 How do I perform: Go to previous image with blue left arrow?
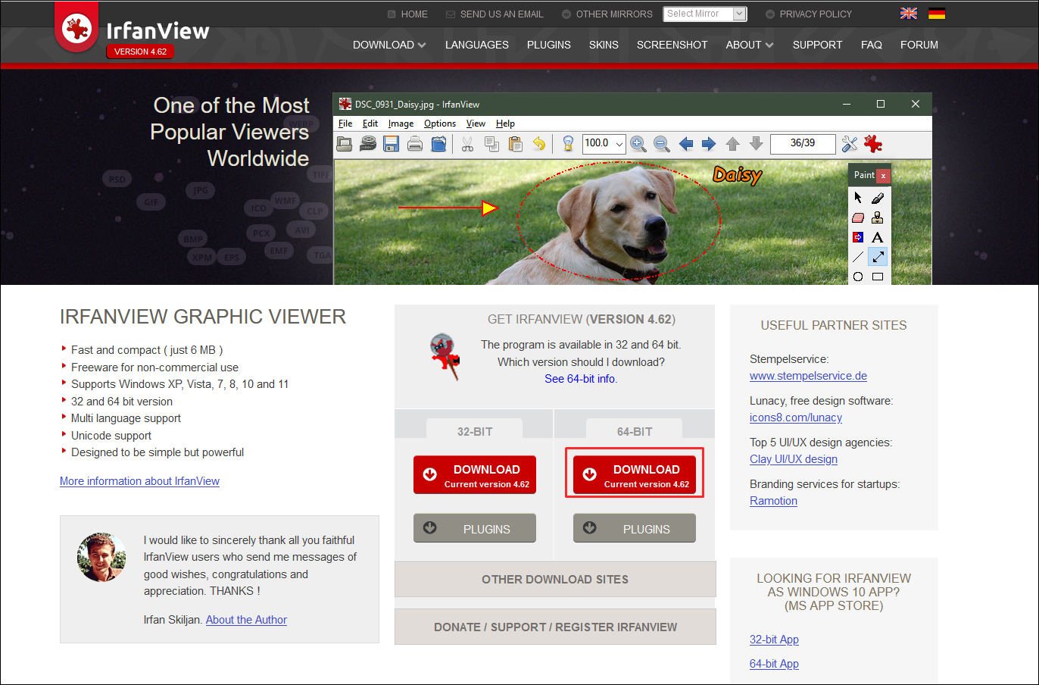pos(686,144)
